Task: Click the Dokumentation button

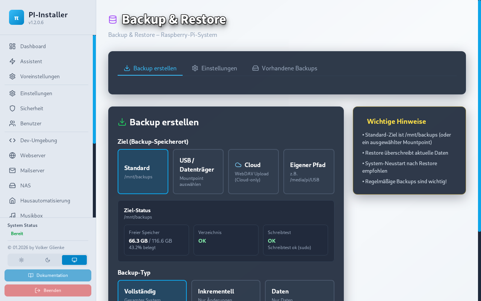Action: [x=48, y=275]
